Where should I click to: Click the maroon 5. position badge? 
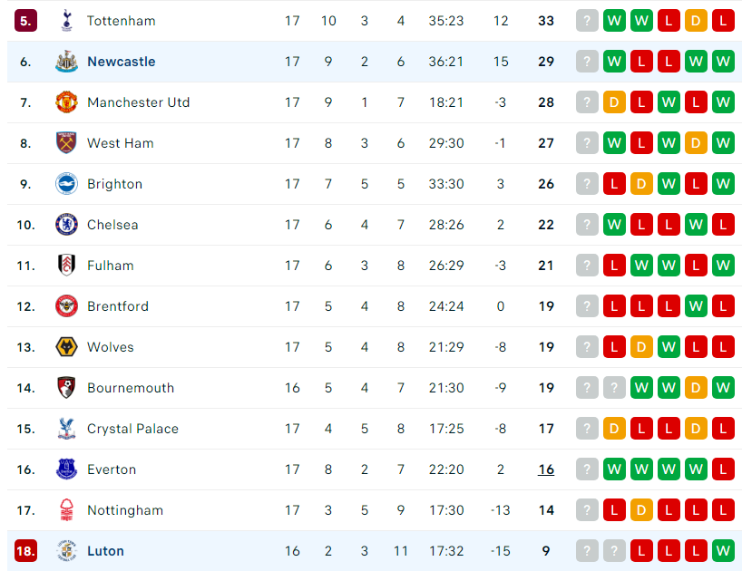[25, 21]
